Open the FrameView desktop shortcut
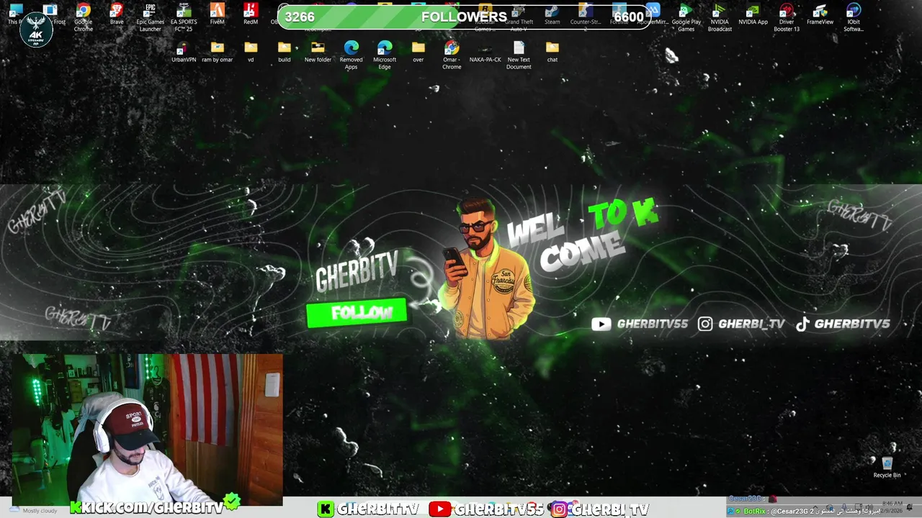922x518 pixels. [820, 14]
